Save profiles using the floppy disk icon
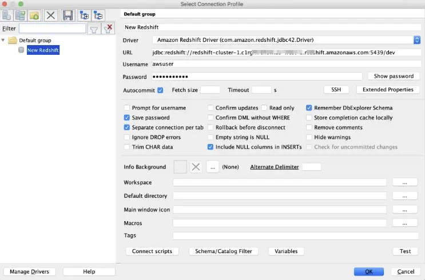Image resolution: width=425 pixels, height=280 pixels. coord(67,15)
